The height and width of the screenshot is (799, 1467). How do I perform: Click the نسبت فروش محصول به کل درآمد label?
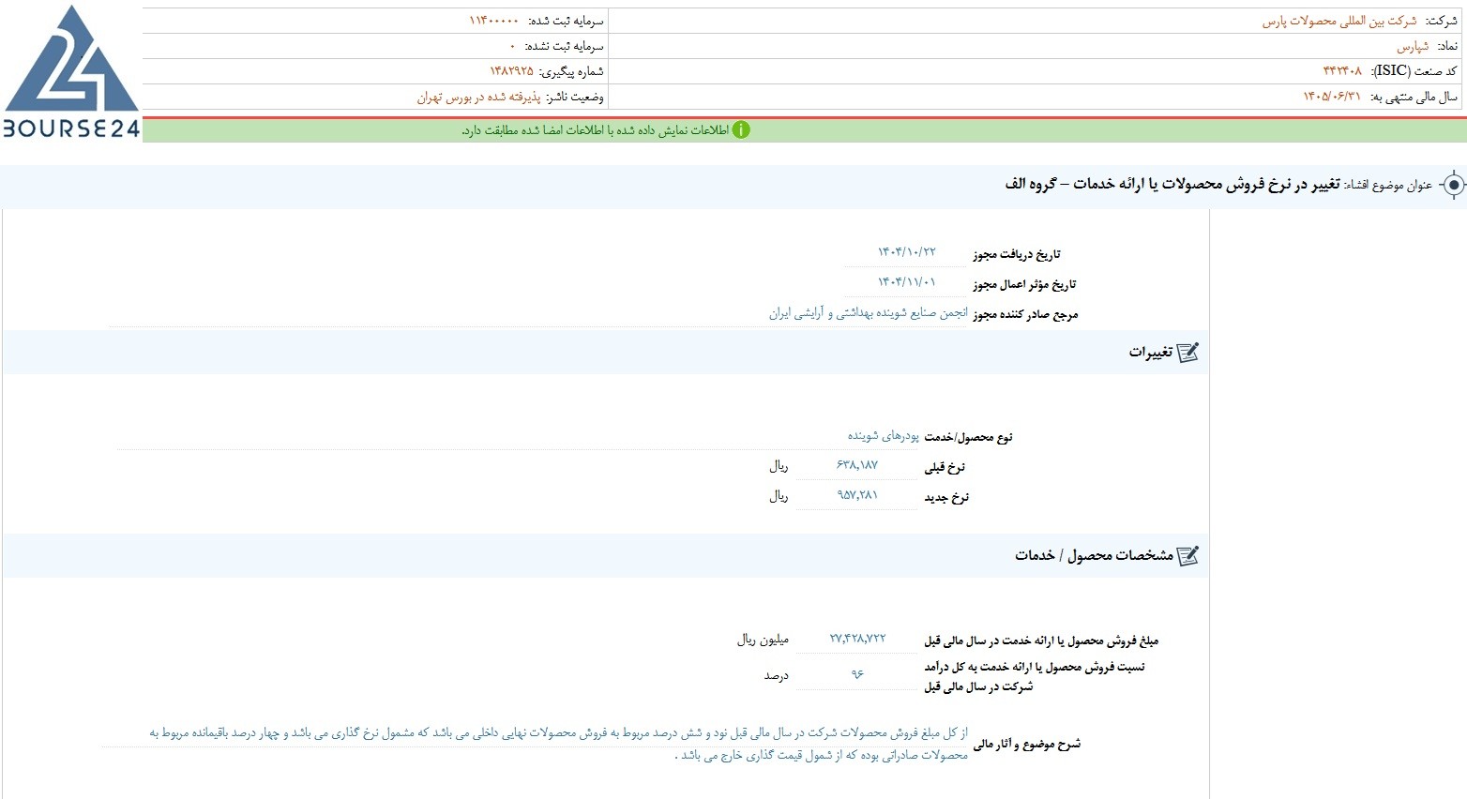pos(1035,676)
